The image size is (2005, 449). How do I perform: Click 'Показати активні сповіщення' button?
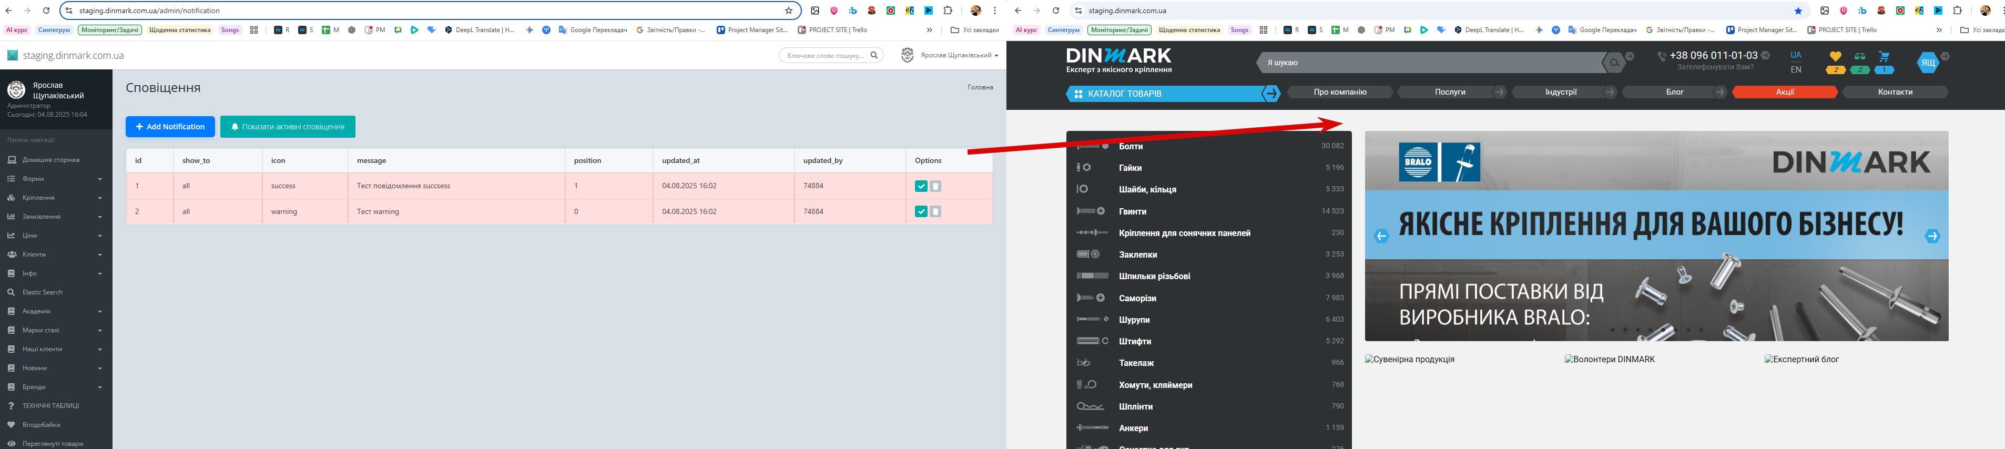tap(288, 127)
